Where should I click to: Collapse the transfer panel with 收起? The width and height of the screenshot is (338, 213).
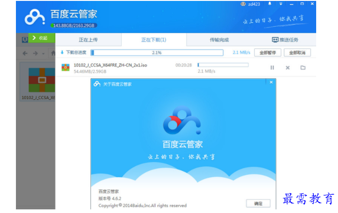41,38
